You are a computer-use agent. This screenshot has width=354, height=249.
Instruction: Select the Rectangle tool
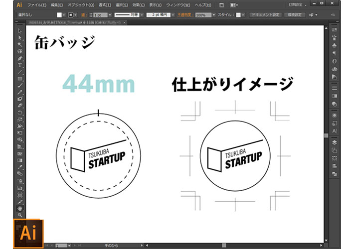pyautogui.click(x=20, y=79)
